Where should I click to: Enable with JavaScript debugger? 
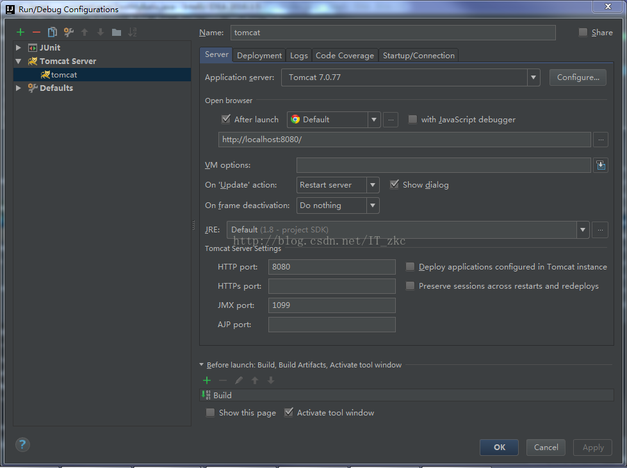pyautogui.click(x=412, y=119)
